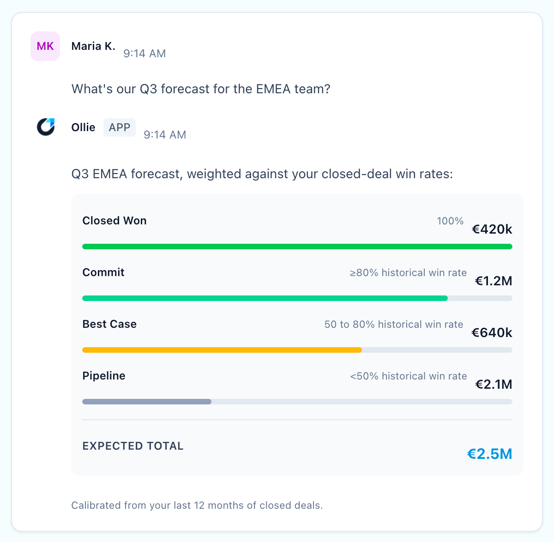554x542 pixels.
Task: Select the Q3 forecast question message text
Action: click(x=201, y=89)
